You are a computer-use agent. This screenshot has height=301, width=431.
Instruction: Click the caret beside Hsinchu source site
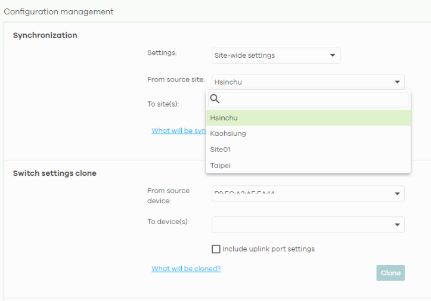point(397,82)
